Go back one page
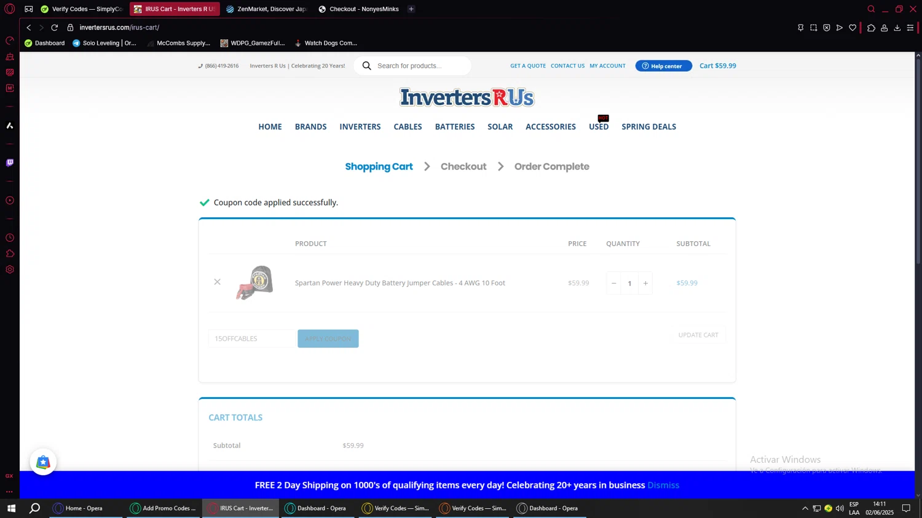This screenshot has height=518, width=922. click(28, 28)
